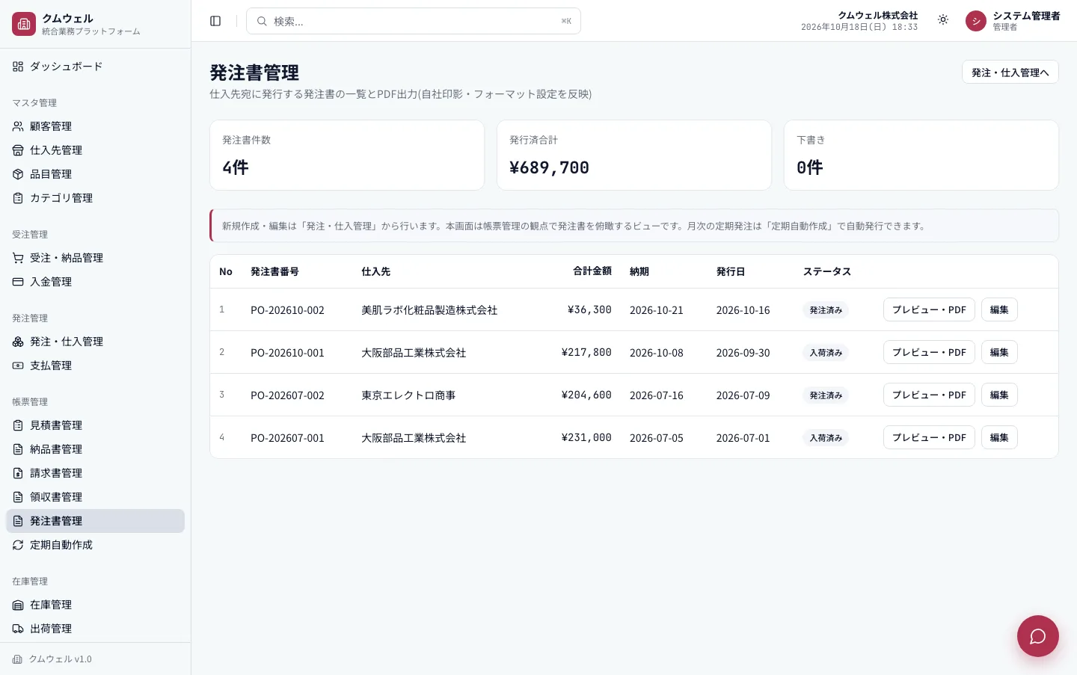The height and width of the screenshot is (675, 1077).
Task: Click amount ¥217,800
Action: coord(586,352)
